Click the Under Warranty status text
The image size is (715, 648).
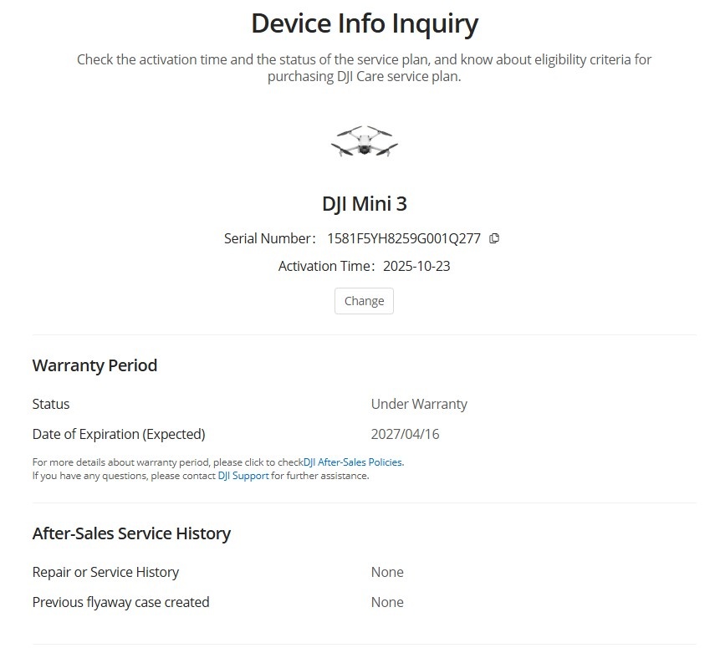[x=419, y=404]
